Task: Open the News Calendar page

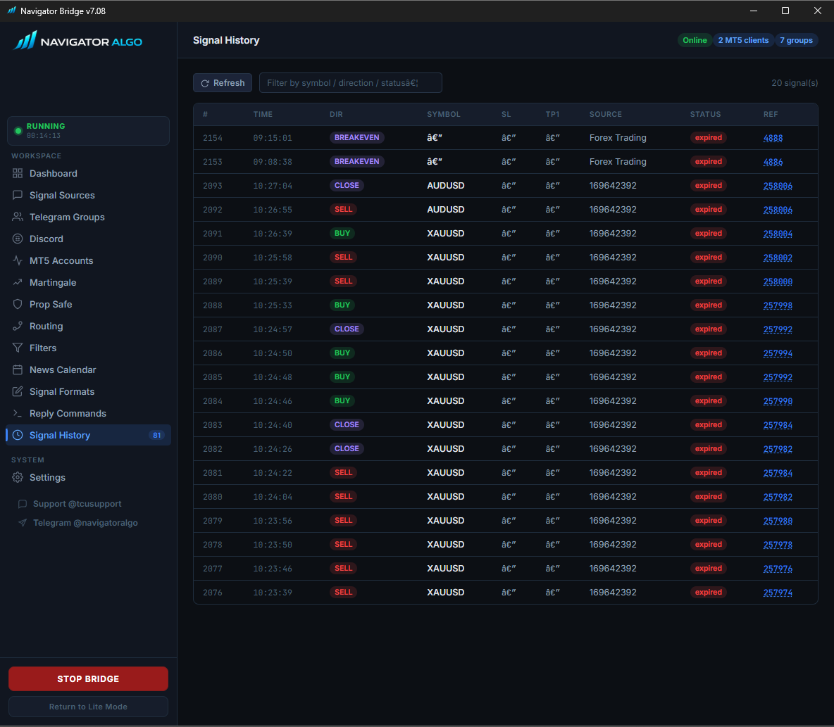Action: (x=88, y=369)
